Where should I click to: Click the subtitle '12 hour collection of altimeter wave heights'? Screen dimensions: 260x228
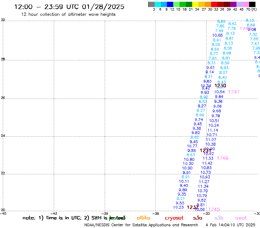(x=68, y=14)
